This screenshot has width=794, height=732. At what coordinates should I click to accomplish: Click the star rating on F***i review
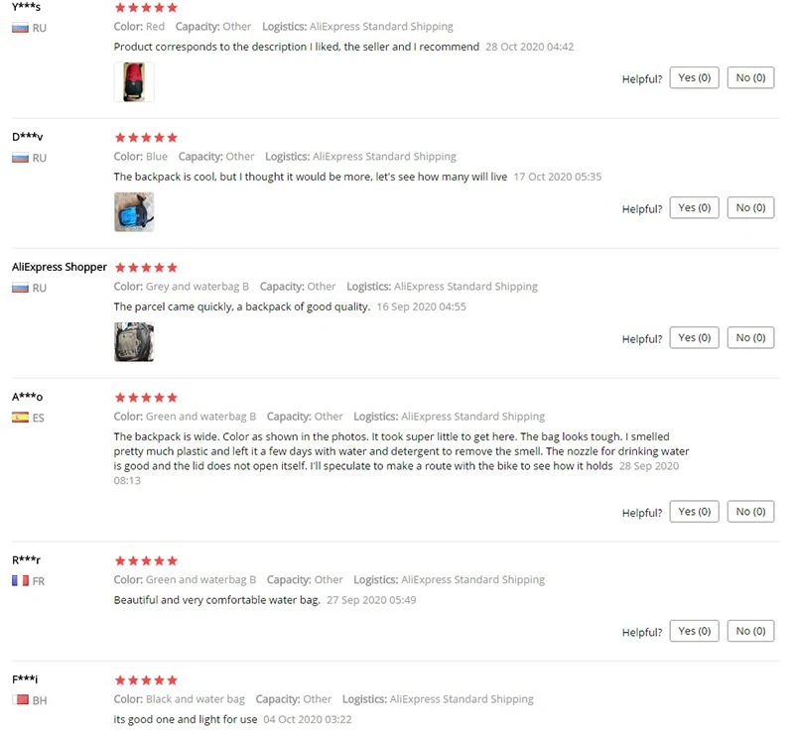[146, 679]
